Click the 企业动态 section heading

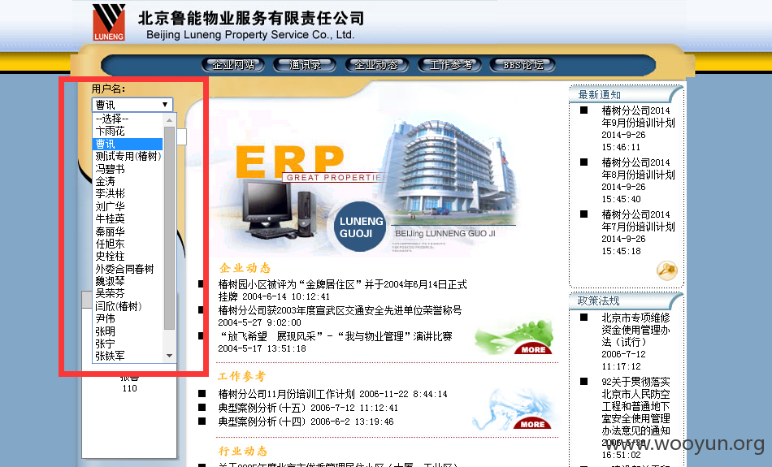click(245, 268)
